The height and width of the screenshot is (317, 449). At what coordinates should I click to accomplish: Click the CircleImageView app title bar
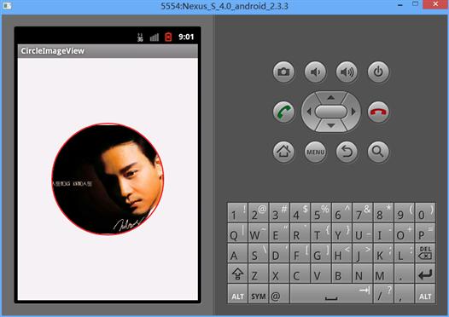(108, 51)
